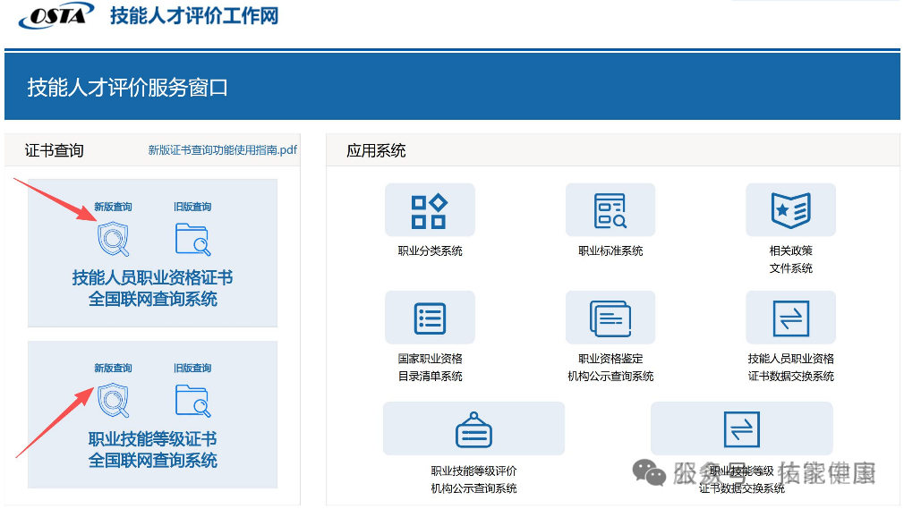
Task: Select the 应用系统 section header
Action: (376, 150)
